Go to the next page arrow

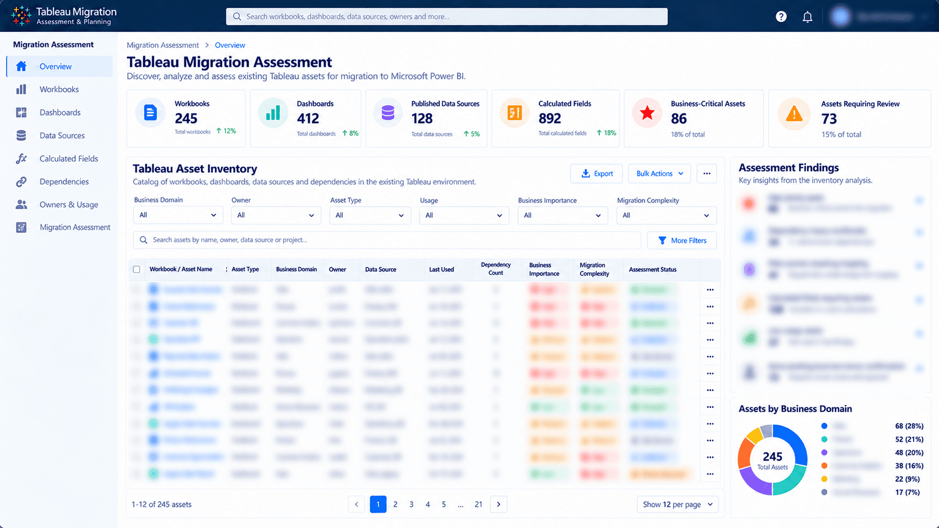click(x=499, y=504)
